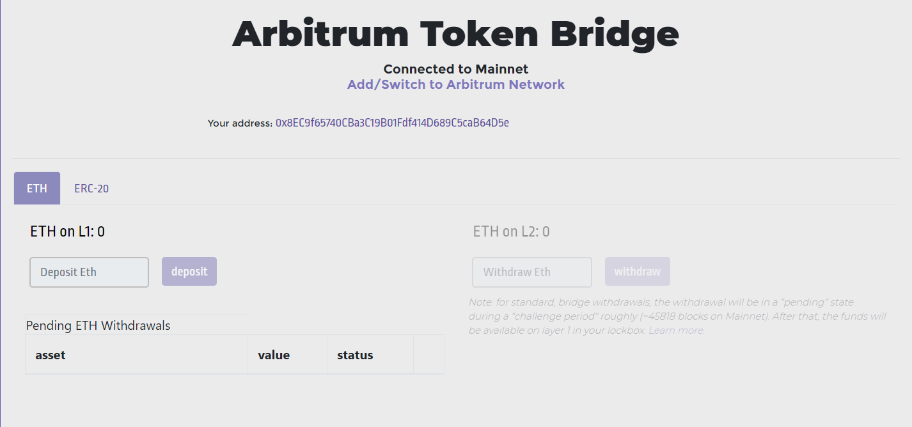This screenshot has height=427, width=912.
Task: Focus the Withdraw Eth input field
Action: pos(532,272)
